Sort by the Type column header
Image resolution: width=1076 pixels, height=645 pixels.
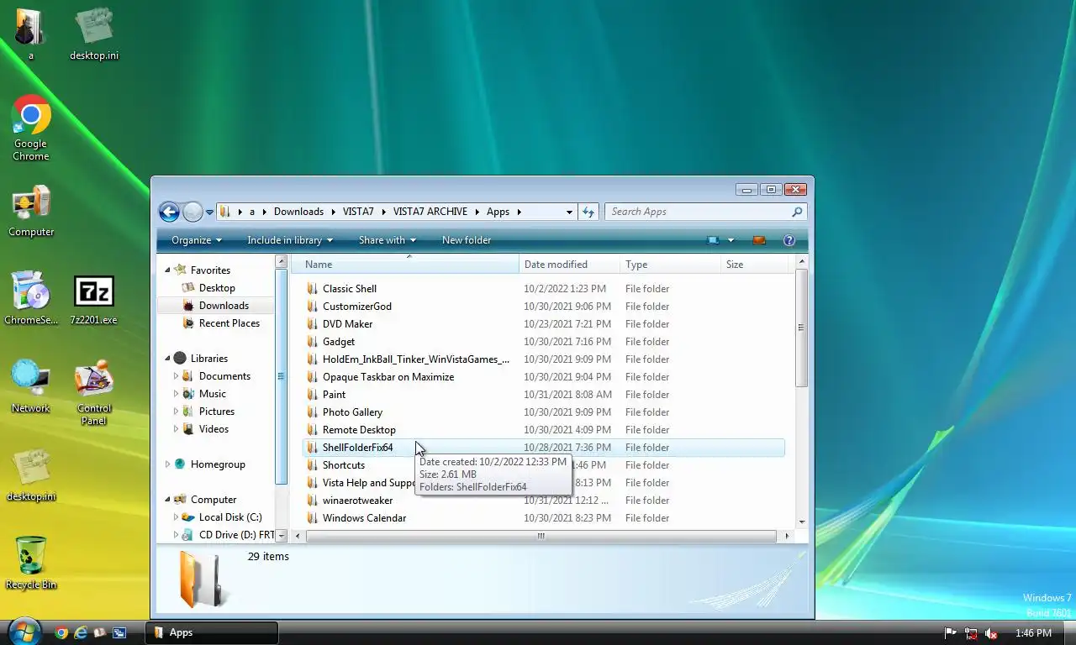tap(671, 265)
